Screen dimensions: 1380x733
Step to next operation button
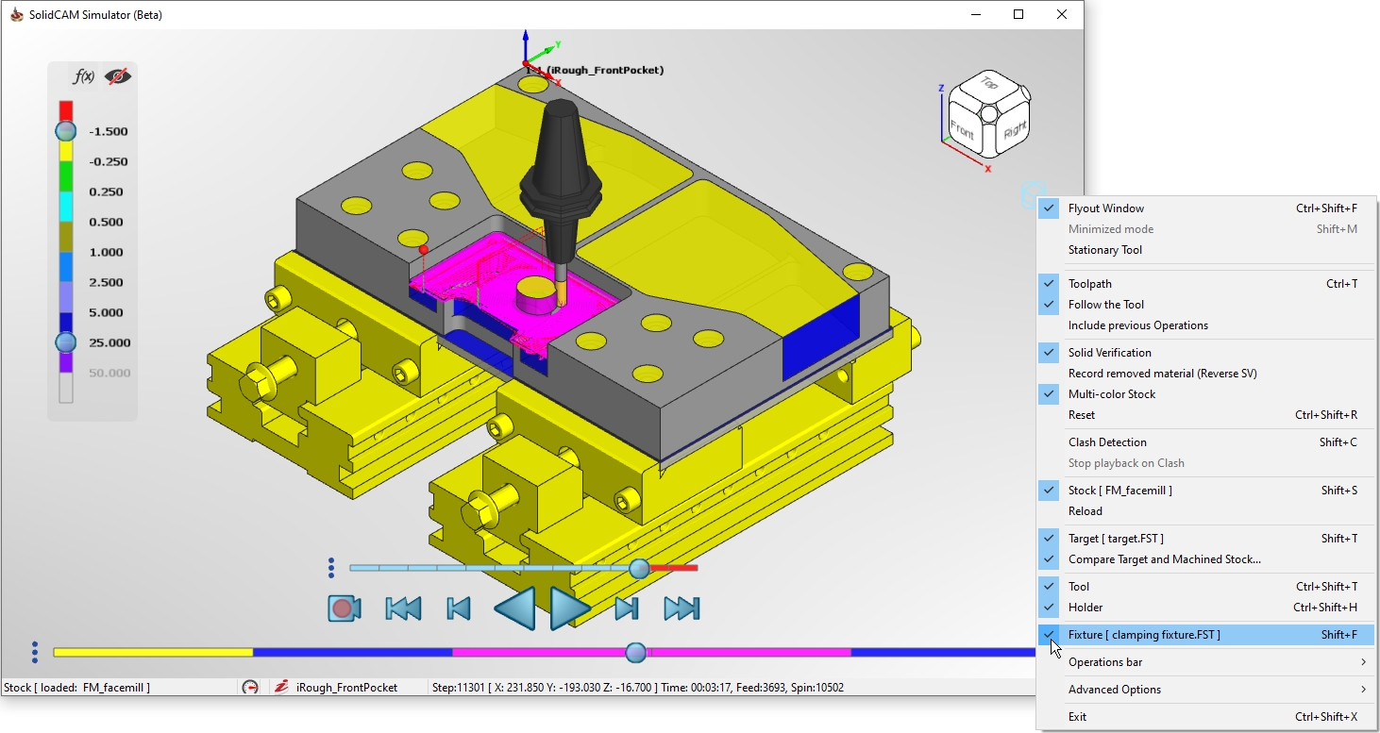pos(627,608)
